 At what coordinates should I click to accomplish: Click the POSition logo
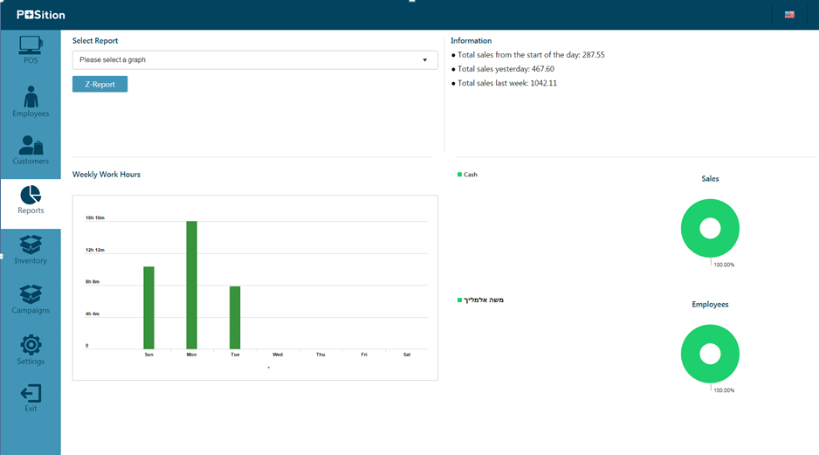tap(40, 15)
